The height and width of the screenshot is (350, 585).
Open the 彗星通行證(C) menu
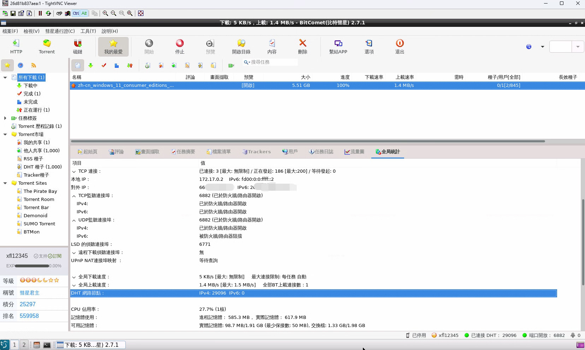[x=60, y=31]
